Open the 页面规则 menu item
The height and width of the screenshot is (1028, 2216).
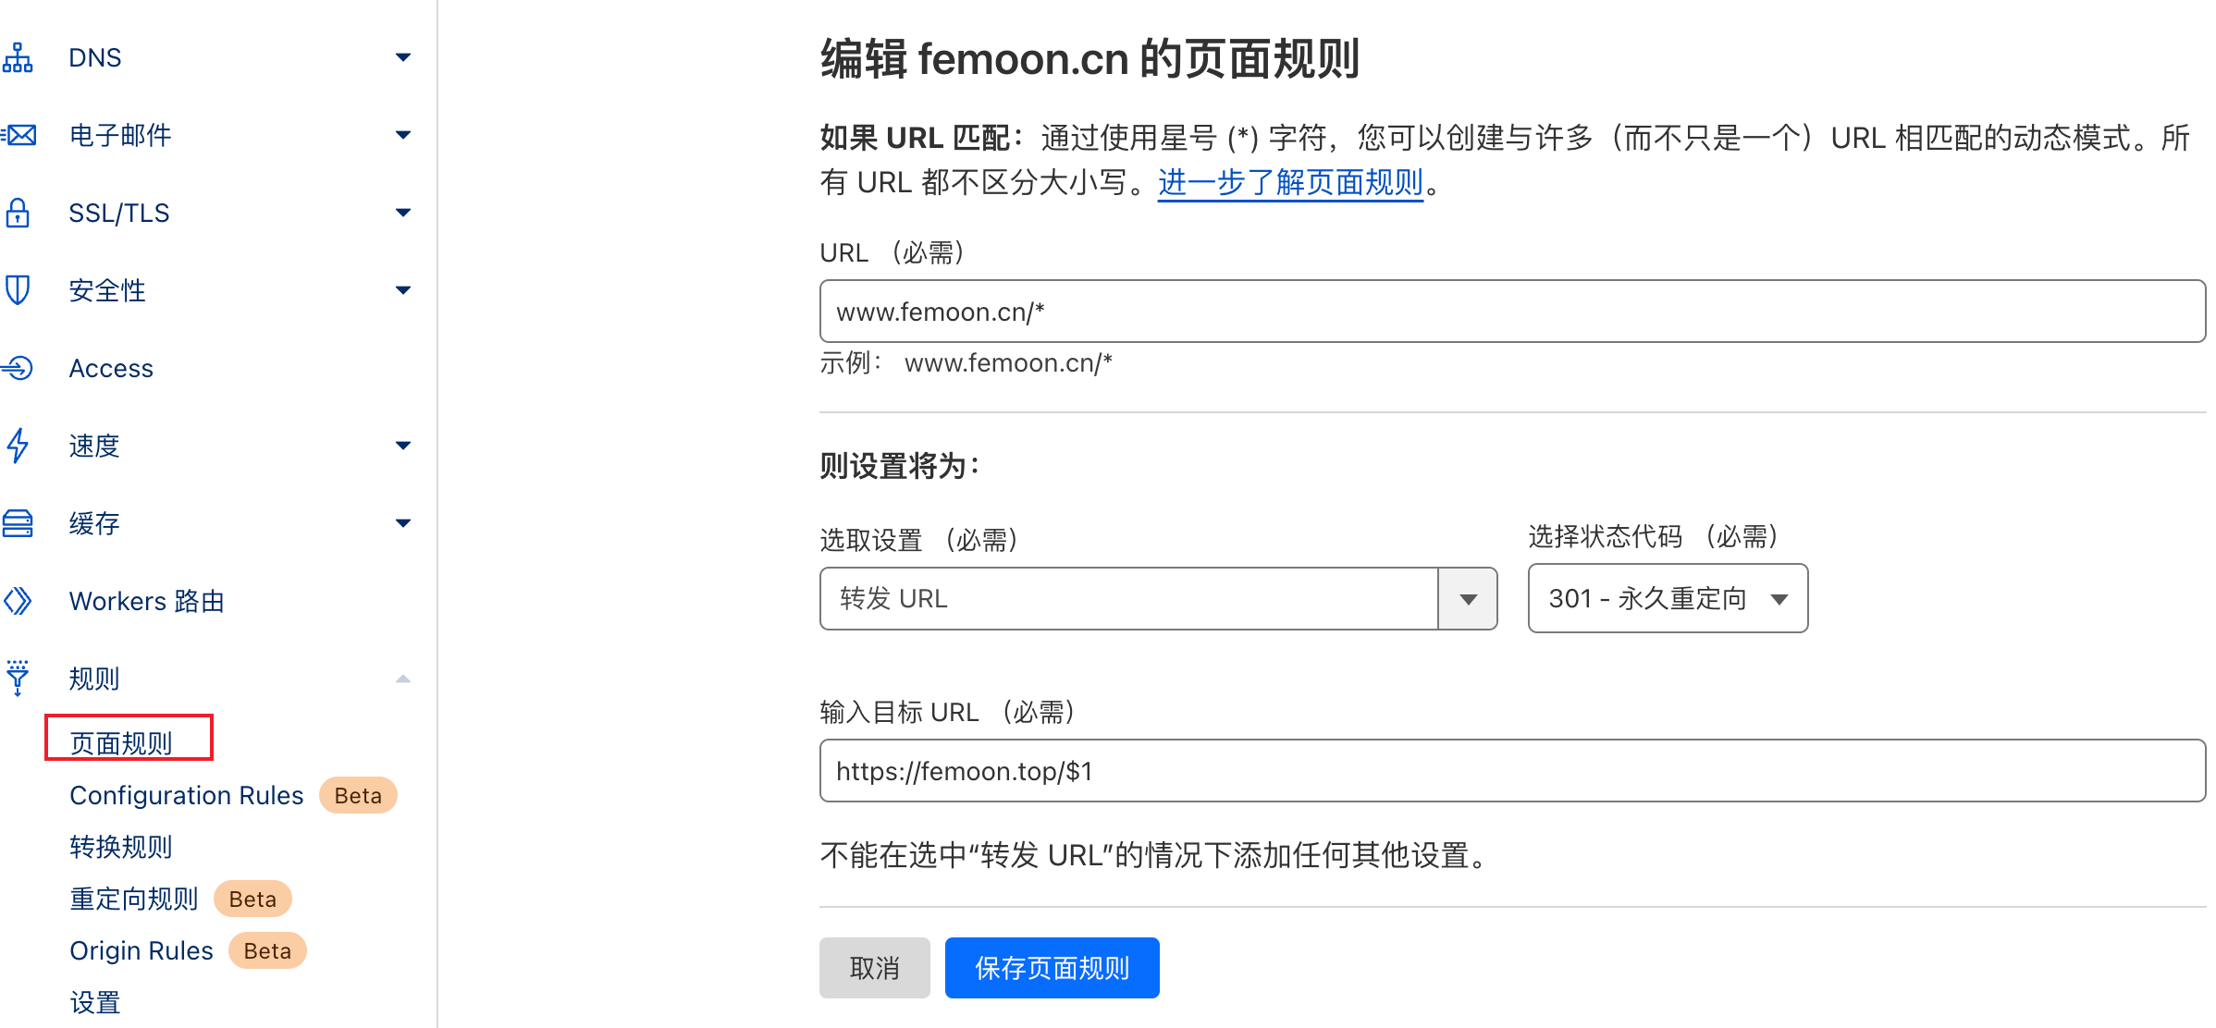coord(121,742)
